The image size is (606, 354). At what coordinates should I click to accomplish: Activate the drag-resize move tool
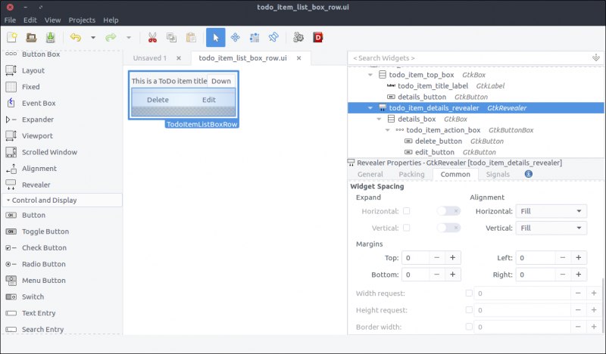[x=235, y=37]
